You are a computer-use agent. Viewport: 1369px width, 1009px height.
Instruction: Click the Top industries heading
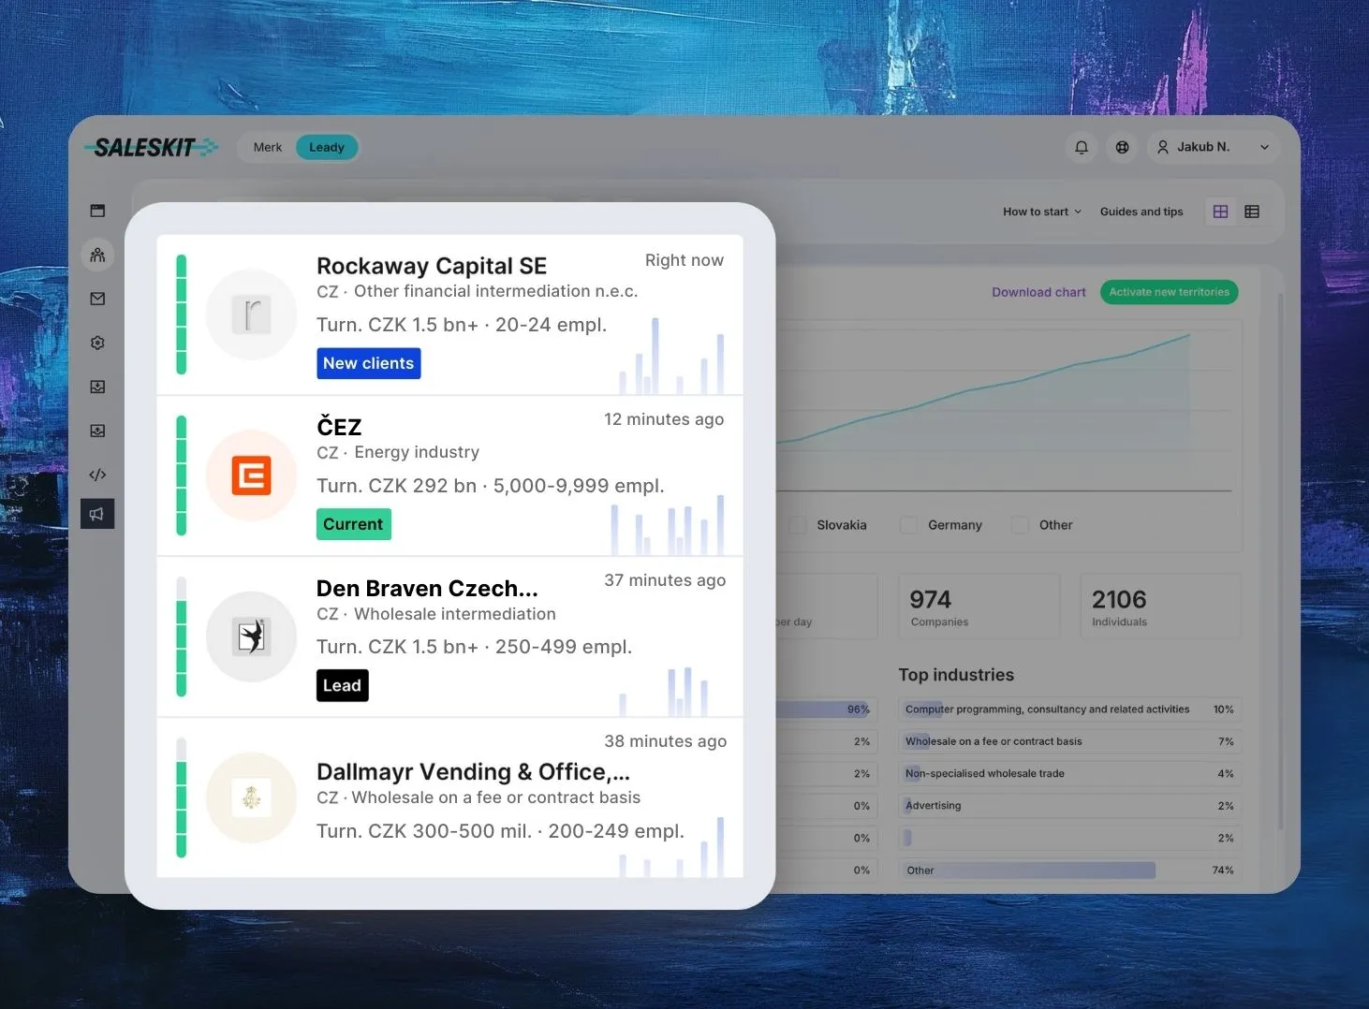[956, 675]
